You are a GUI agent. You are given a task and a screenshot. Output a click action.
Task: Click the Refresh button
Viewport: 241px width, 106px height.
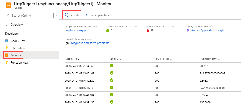point(72,15)
